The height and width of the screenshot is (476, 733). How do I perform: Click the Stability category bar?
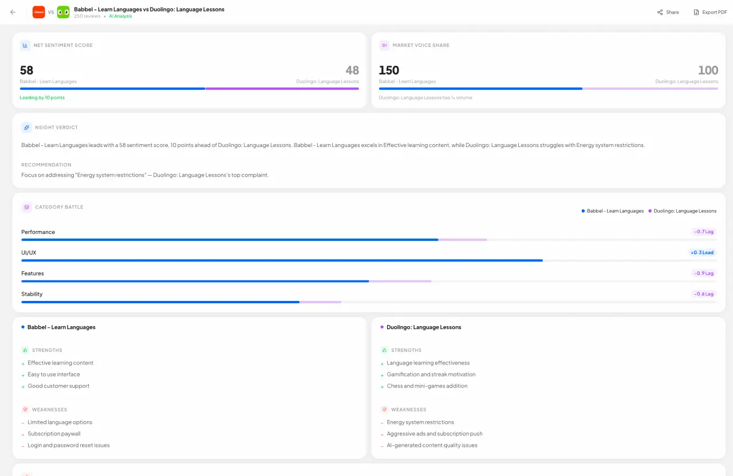click(x=369, y=302)
